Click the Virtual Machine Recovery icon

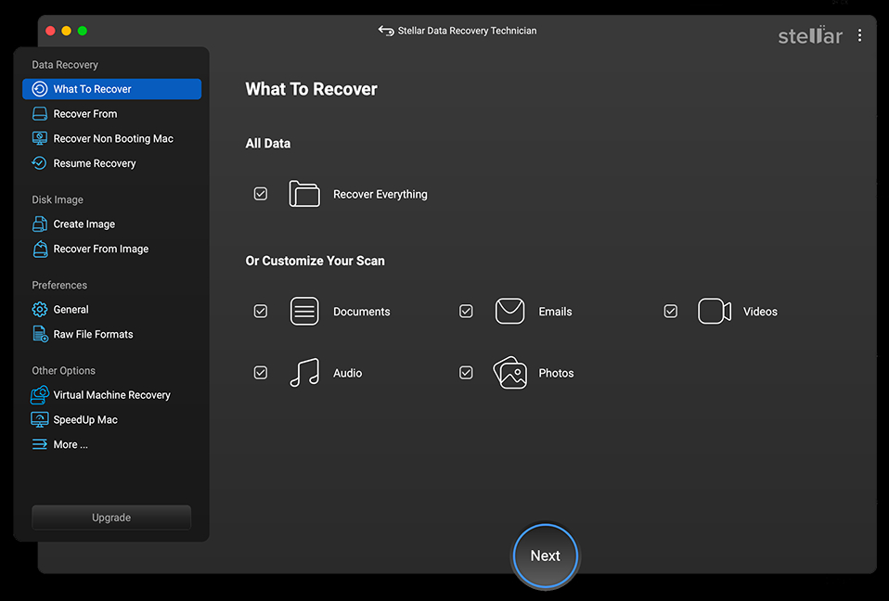[40, 395]
